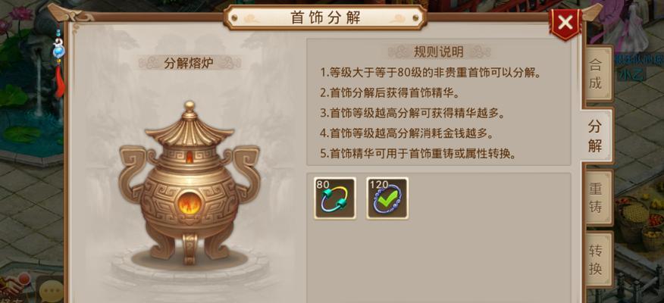
Task: Click the 首饰分解 title banner
Action: coord(325,17)
